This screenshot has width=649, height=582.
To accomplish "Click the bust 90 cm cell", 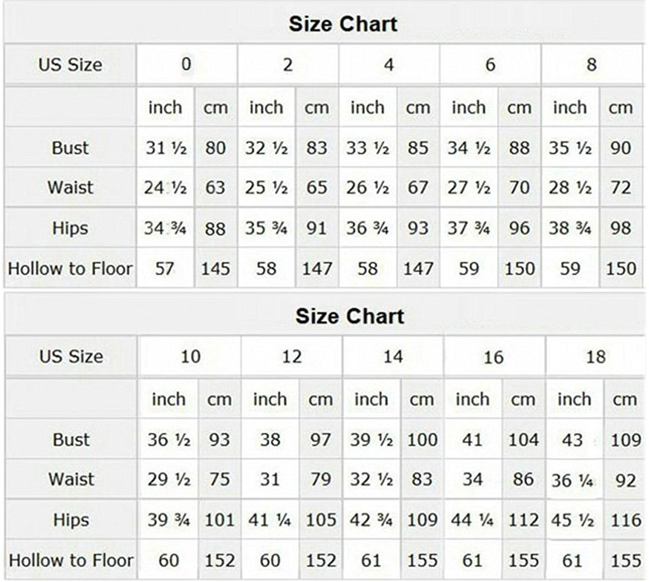I will click(621, 148).
